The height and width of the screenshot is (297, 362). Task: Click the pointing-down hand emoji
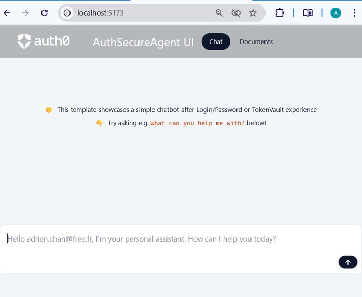[100, 123]
